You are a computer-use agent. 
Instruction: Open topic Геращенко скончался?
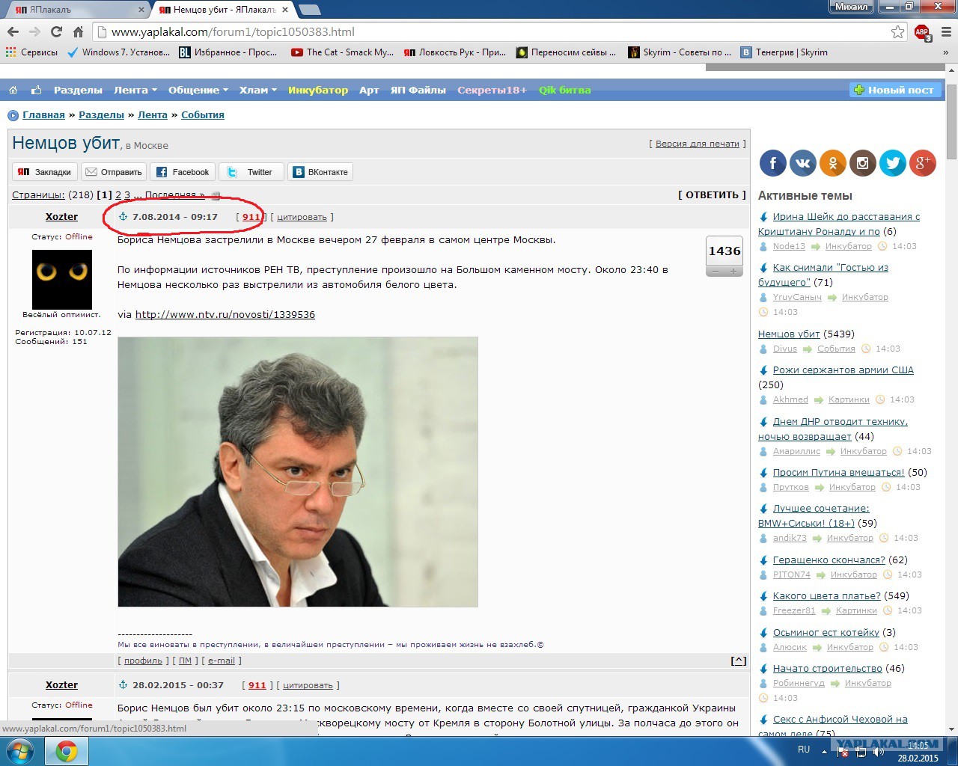829,560
